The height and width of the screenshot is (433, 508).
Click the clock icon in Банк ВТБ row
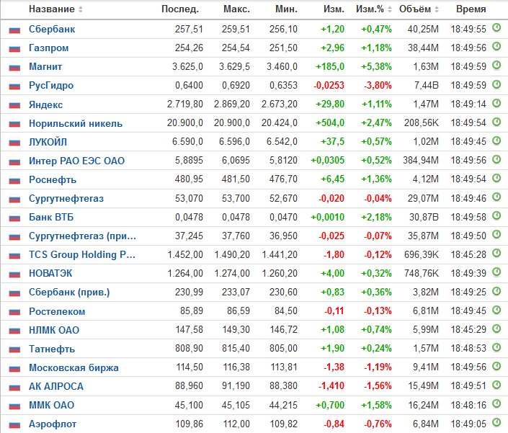tap(496, 215)
